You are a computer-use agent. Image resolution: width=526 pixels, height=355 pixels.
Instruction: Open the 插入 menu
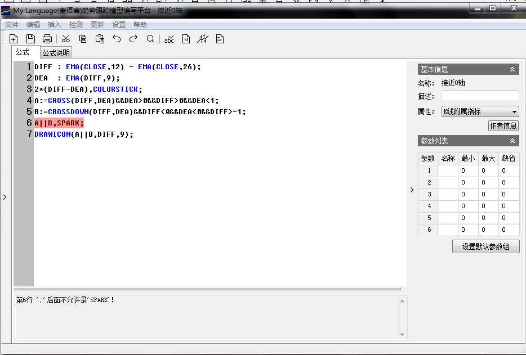[55, 25]
